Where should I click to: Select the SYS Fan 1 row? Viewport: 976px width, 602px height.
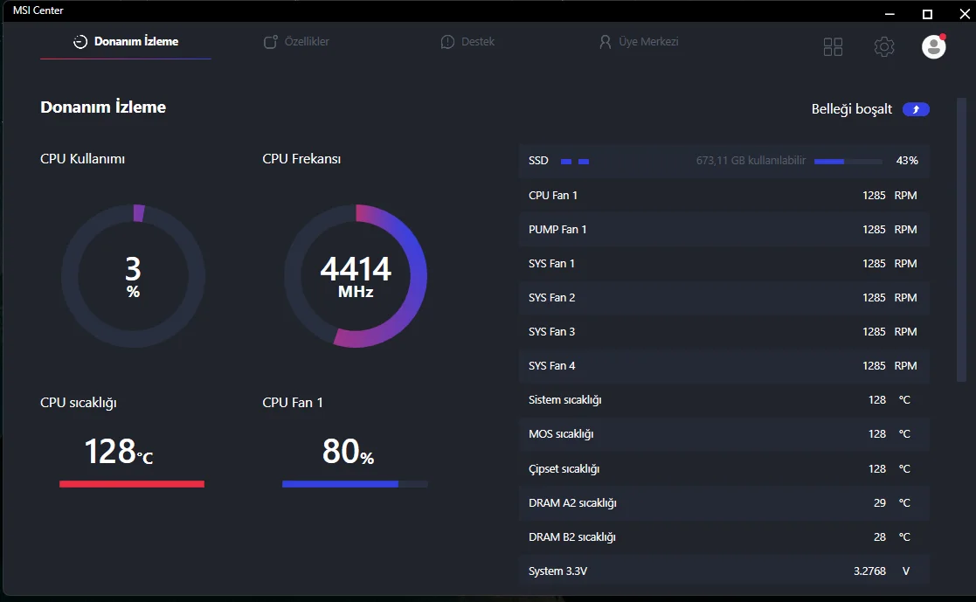[x=723, y=264]
